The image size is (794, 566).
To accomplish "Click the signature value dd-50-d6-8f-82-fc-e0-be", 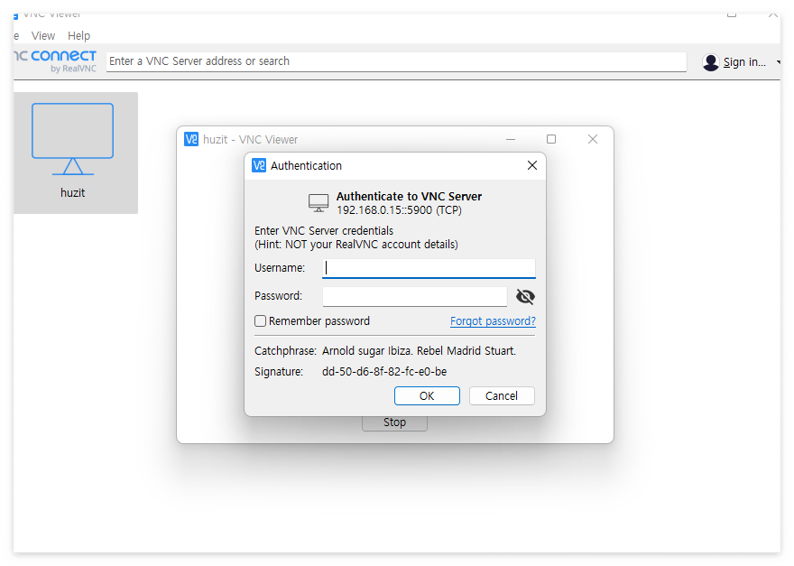I will tap(384, 372).
